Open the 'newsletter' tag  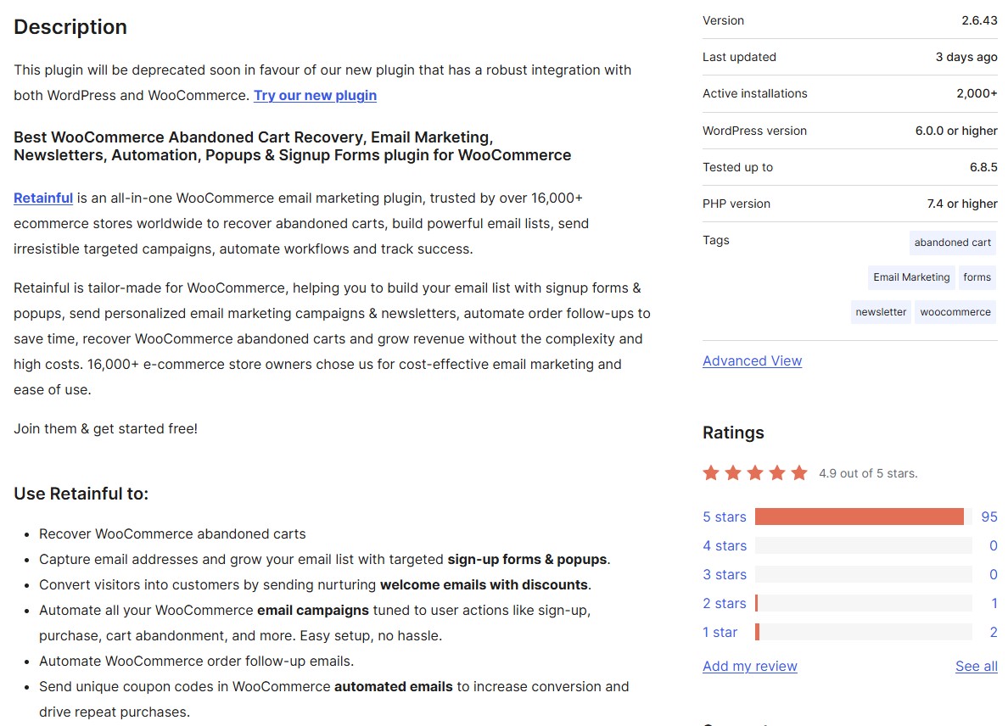click(x=880, y=311)
